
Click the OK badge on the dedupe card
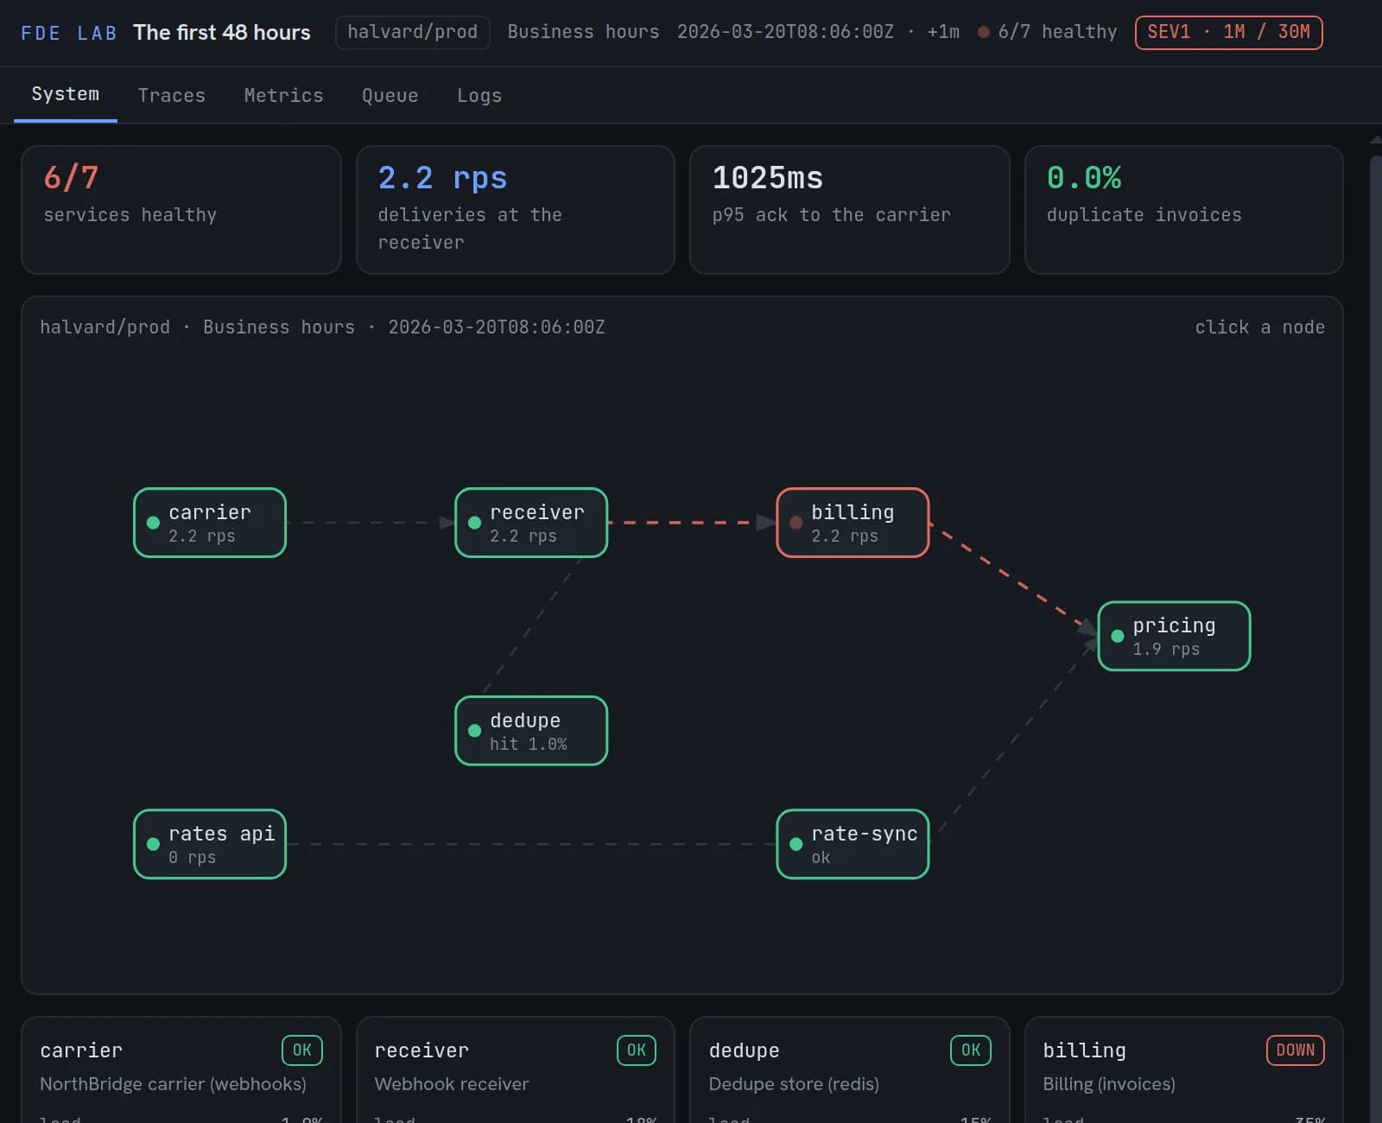(971, 1050)
